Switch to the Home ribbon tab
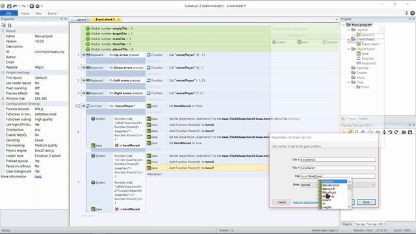The width and height of the screenshot is (416, 234). pos(25,13)
